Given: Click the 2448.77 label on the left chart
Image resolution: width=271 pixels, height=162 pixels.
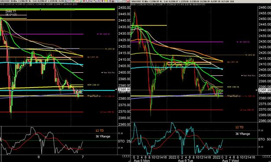Looking at the screenshot, I should [x=11, y=12].
